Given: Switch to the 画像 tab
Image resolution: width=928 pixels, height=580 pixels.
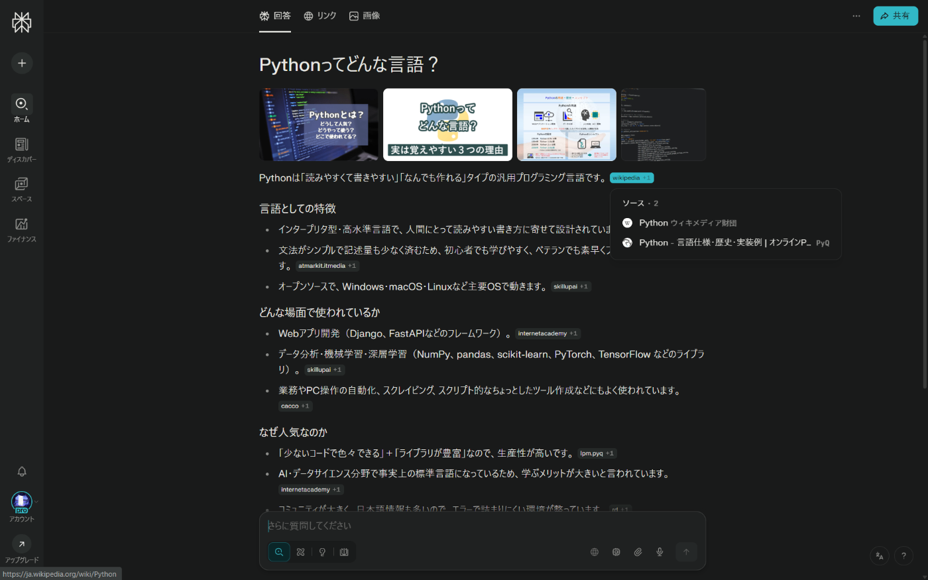Looking at the screenshot, I should (x=365, y=16).
